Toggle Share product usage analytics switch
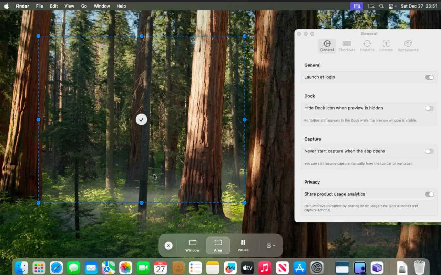441x275 pixels. tap(429, 194)
